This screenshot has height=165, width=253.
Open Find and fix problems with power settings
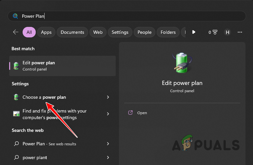(x=63, y=114)
